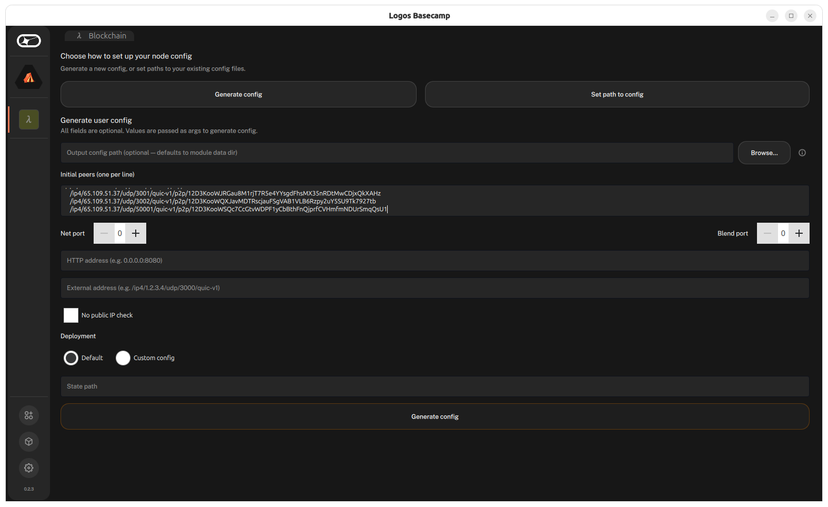828x507 pixels.
Task: Click the peer line with udp/3001
Action: point(225,193)
